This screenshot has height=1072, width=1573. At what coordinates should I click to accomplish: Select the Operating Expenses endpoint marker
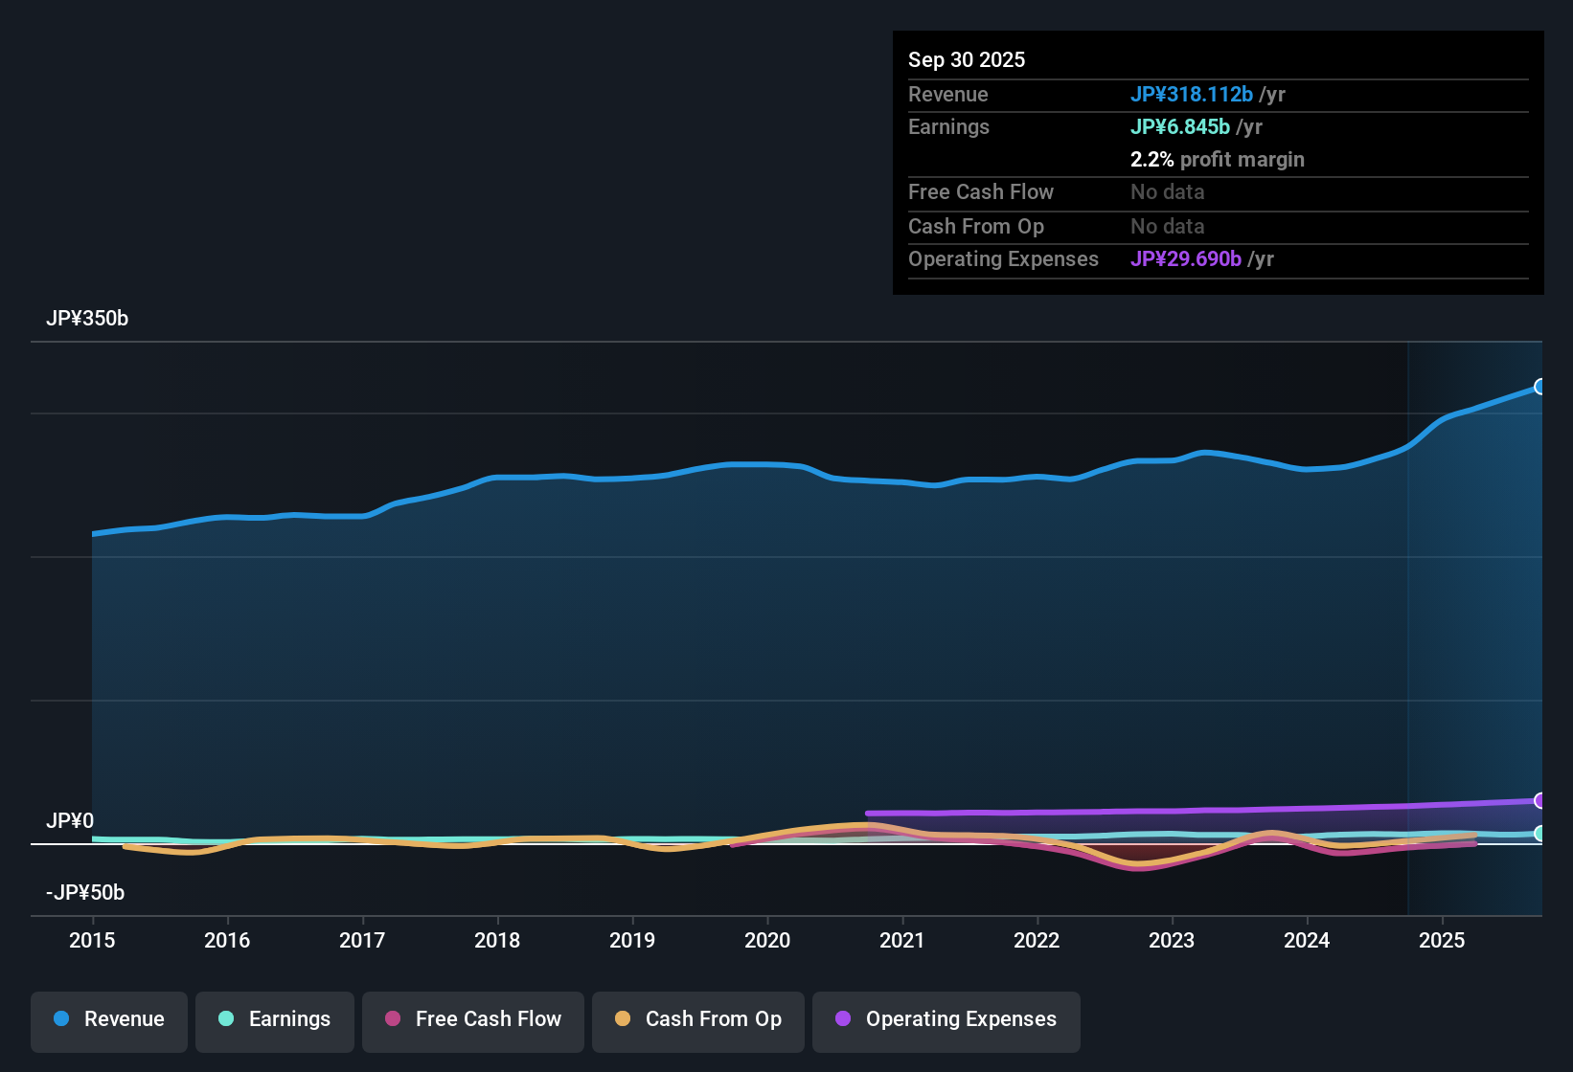pyautogui.click(x=1540, y=800)
